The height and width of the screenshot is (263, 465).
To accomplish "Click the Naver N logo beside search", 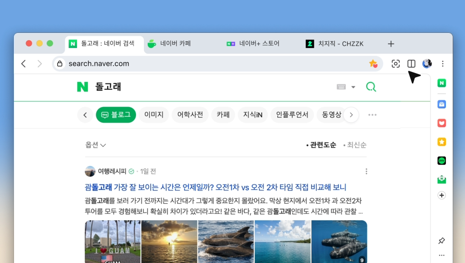I will click(82, 86).
